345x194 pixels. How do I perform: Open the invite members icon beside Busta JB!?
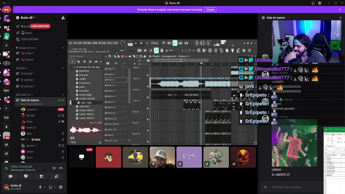(x=63, y=18)
